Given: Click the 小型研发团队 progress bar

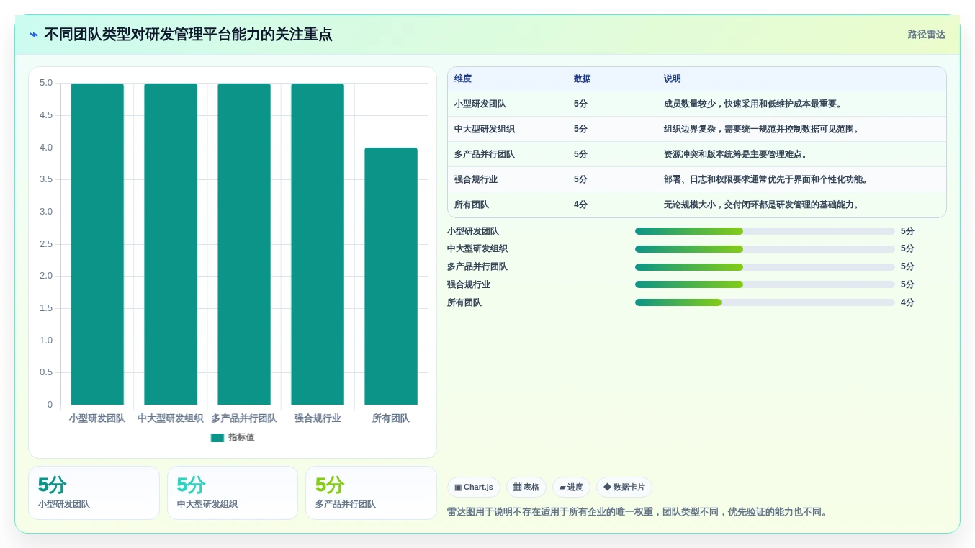Looking at the screenshot, I should click(765, 231).
